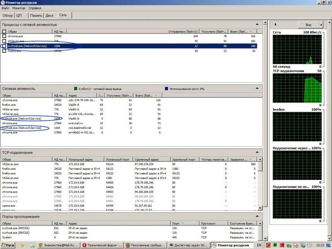Click Resource Monitor icon in title bar
Image resolution: width=332 pixels, height=249 pixels.
(x=3, y=3)
